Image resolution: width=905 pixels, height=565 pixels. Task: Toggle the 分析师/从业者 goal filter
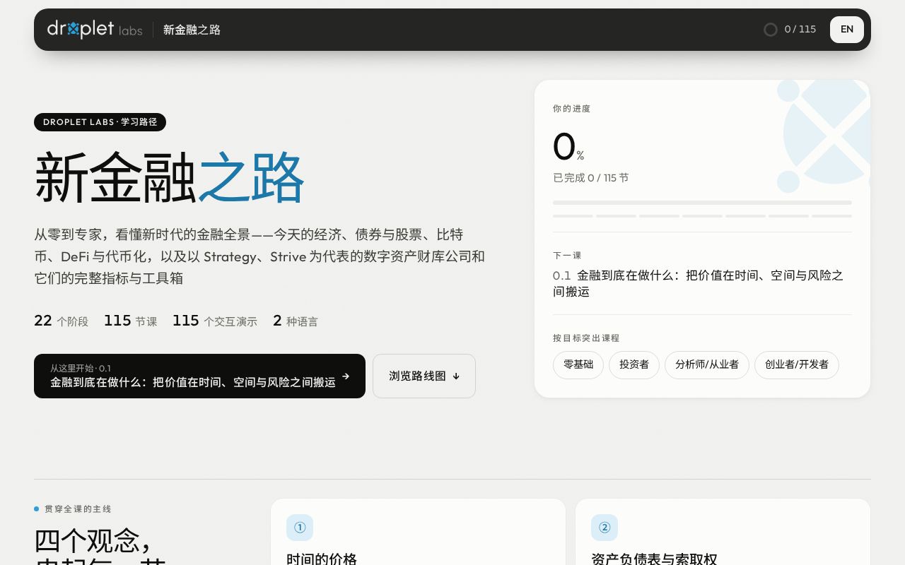707,365
